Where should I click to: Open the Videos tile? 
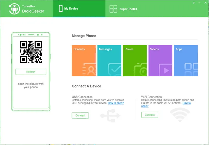[160, 61]
